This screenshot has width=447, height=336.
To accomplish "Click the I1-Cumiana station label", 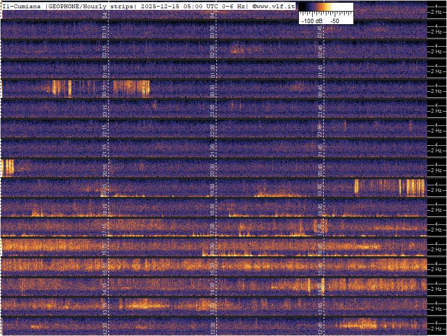I will pos(22,6).
